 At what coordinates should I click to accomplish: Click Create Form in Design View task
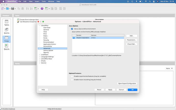tap(28, 20)
